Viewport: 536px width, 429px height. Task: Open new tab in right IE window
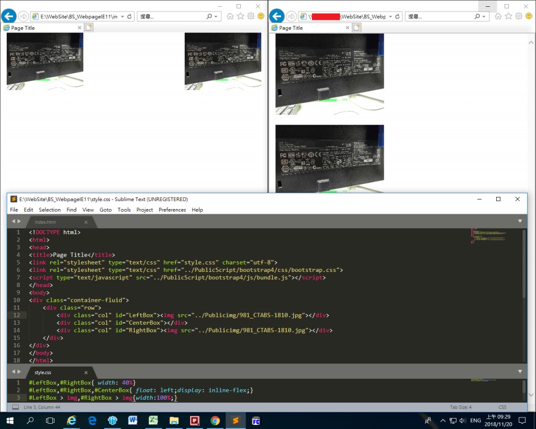[356, 28]
